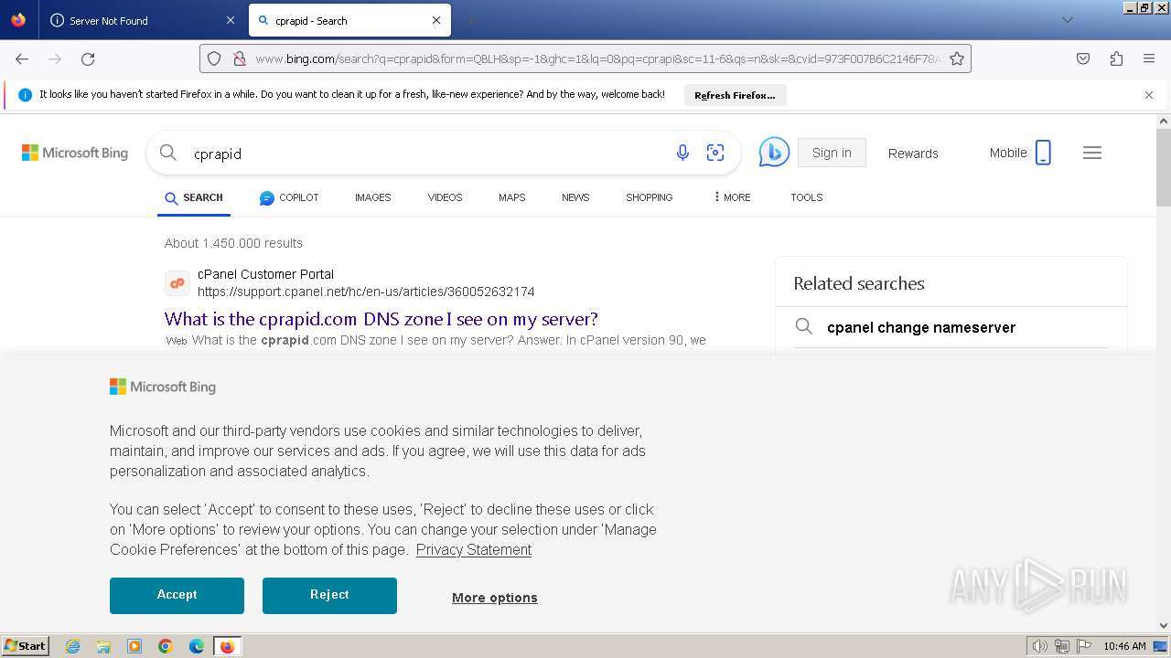The width and height of the screenshot is (1171, 658).
Task: Save to Pocket icon in toolbar
Action: (x=1083, y=58)
